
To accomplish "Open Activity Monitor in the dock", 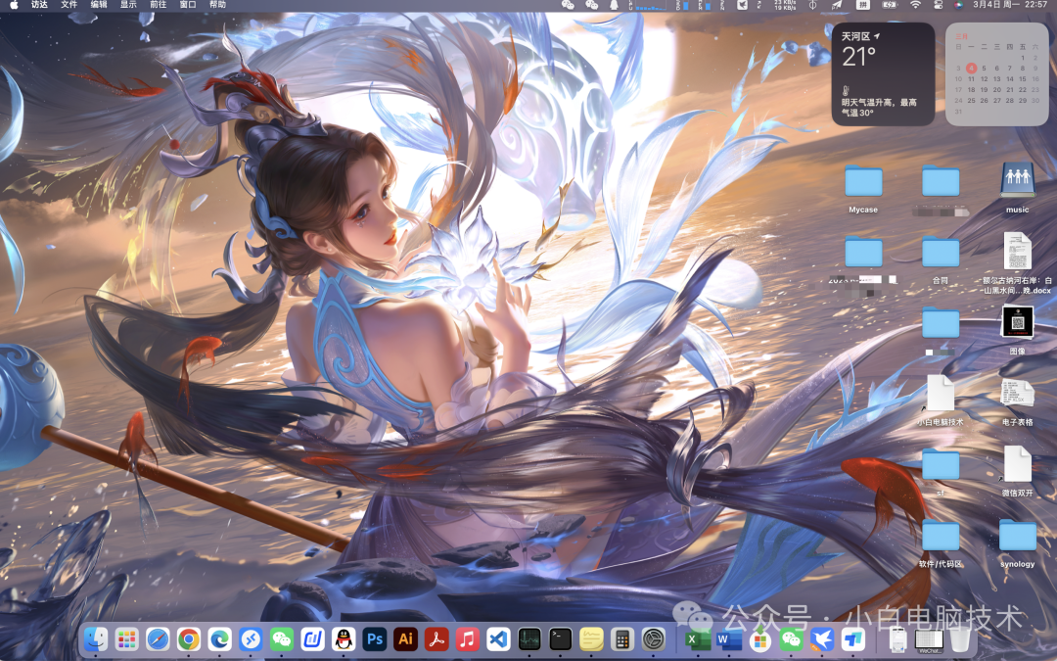I will [529, 638].
